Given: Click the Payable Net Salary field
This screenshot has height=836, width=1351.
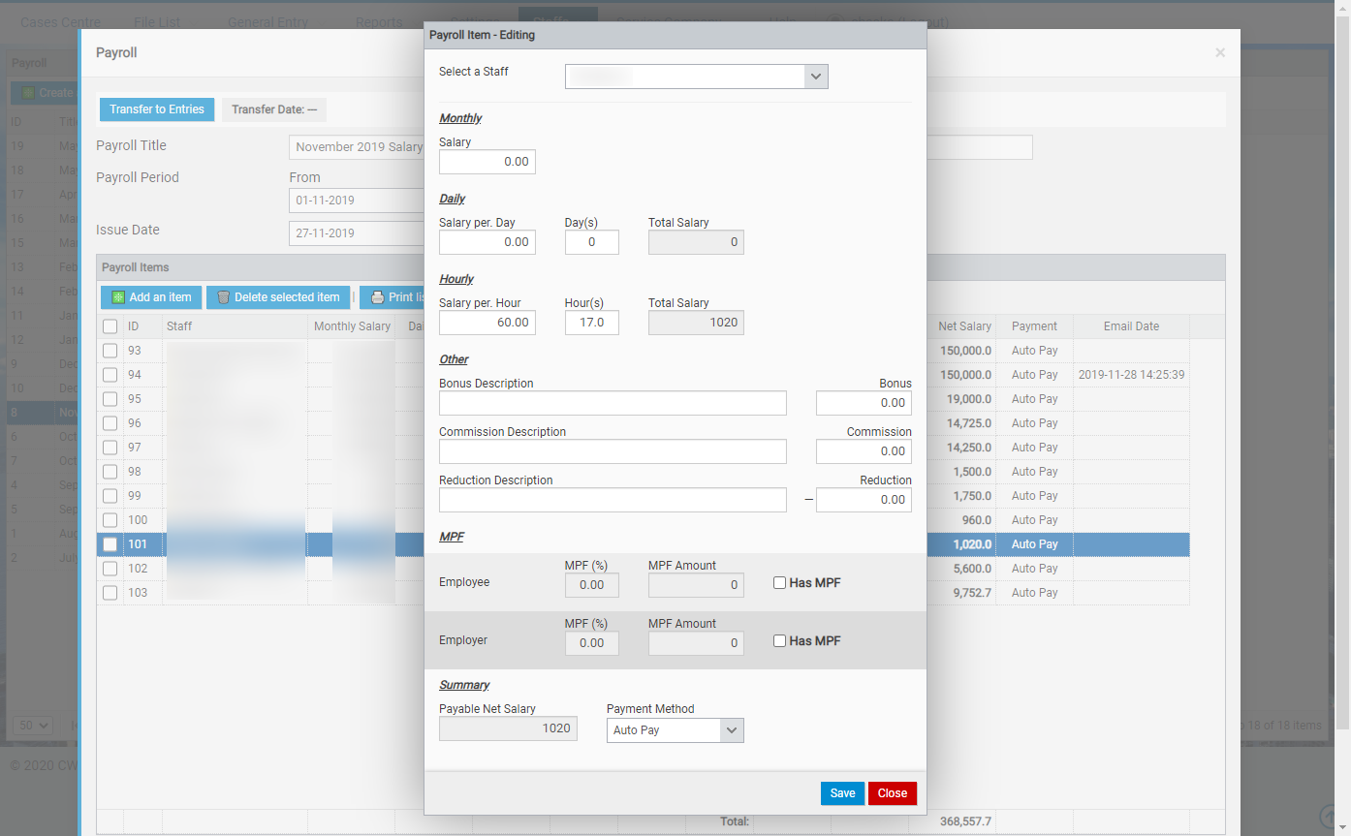Looking at the screenshot, I should pos(508,728).
